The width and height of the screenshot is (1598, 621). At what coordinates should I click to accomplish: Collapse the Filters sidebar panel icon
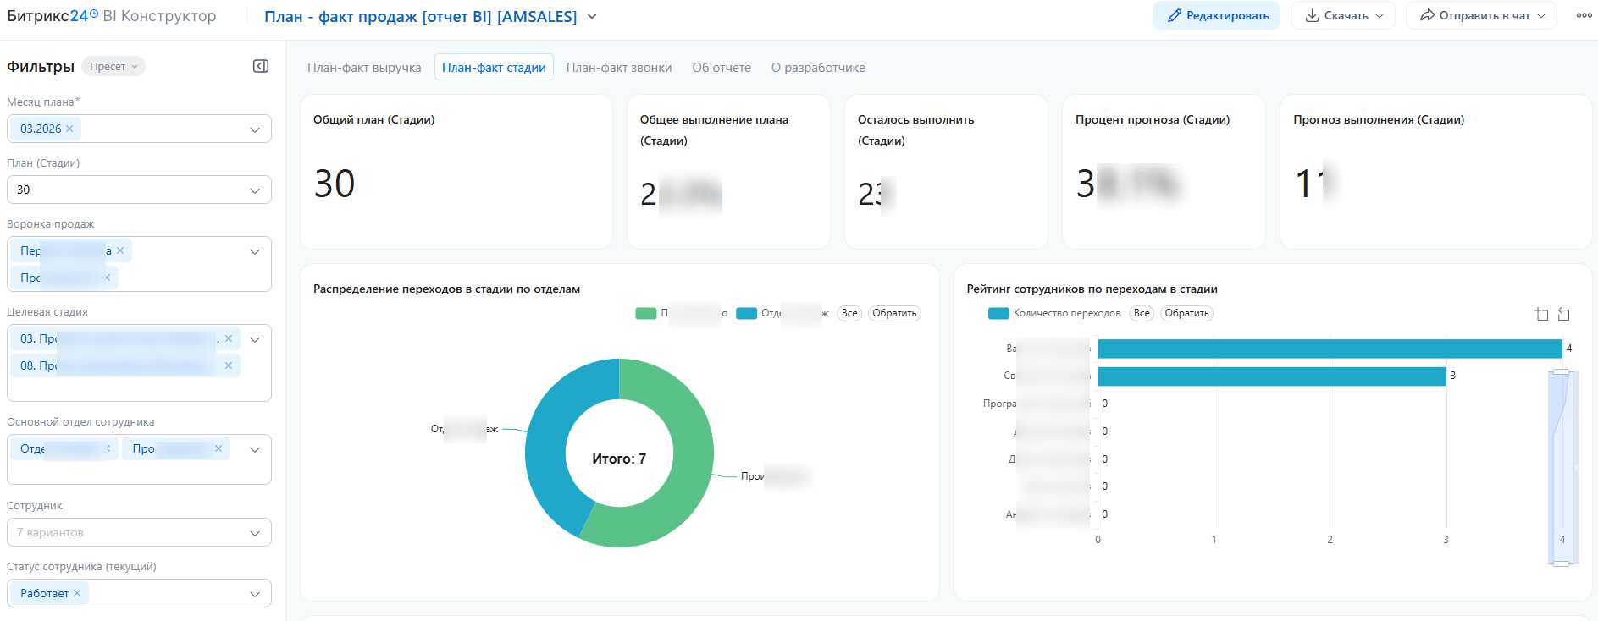(261, 66)
